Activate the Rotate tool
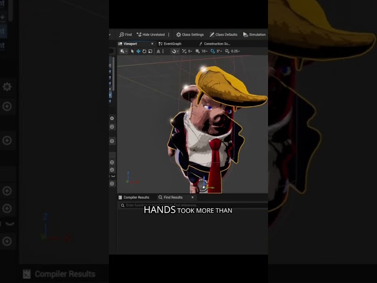This screenshot has width=377, height=283. click(144, 51)
